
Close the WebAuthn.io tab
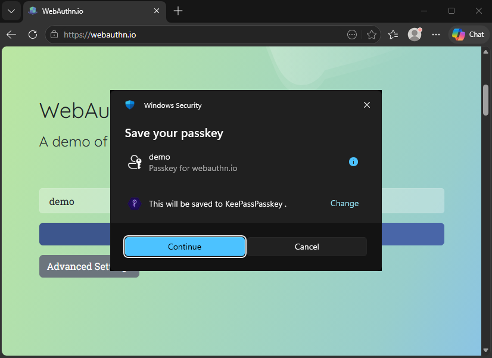tap(157, 11)
